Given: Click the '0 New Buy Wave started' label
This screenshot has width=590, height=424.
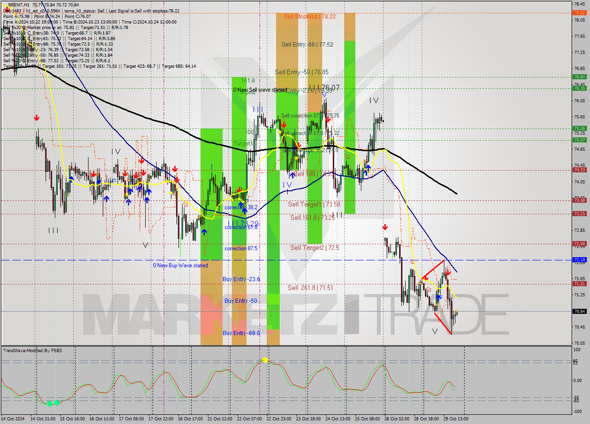Looking at the screenshot, I should click(x=181, y=265).
